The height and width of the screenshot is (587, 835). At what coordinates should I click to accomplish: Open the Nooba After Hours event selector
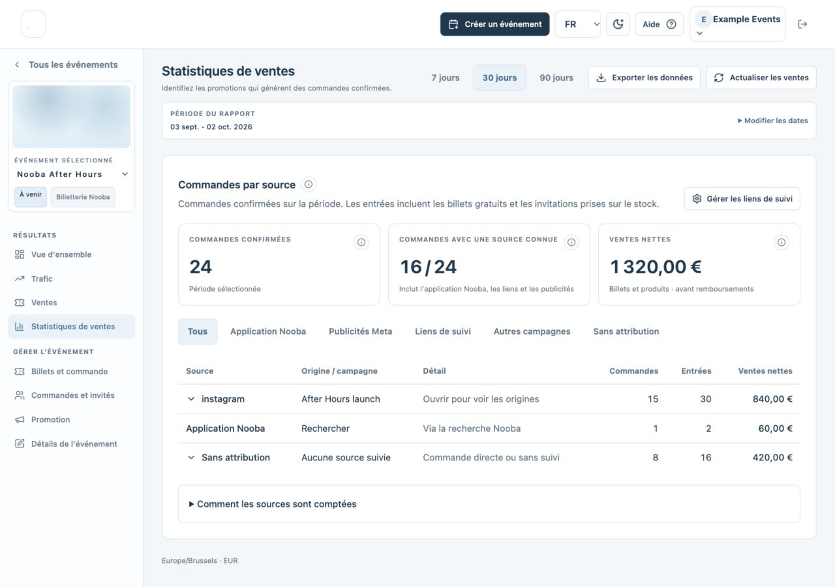72,174
